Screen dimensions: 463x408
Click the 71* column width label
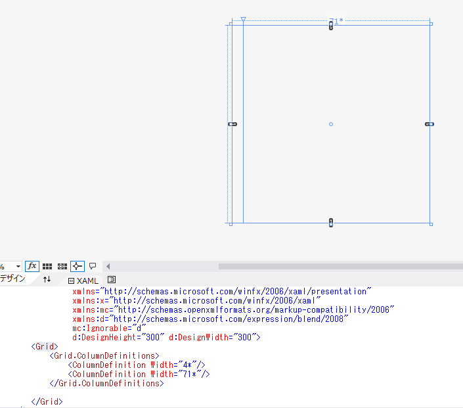336,21
